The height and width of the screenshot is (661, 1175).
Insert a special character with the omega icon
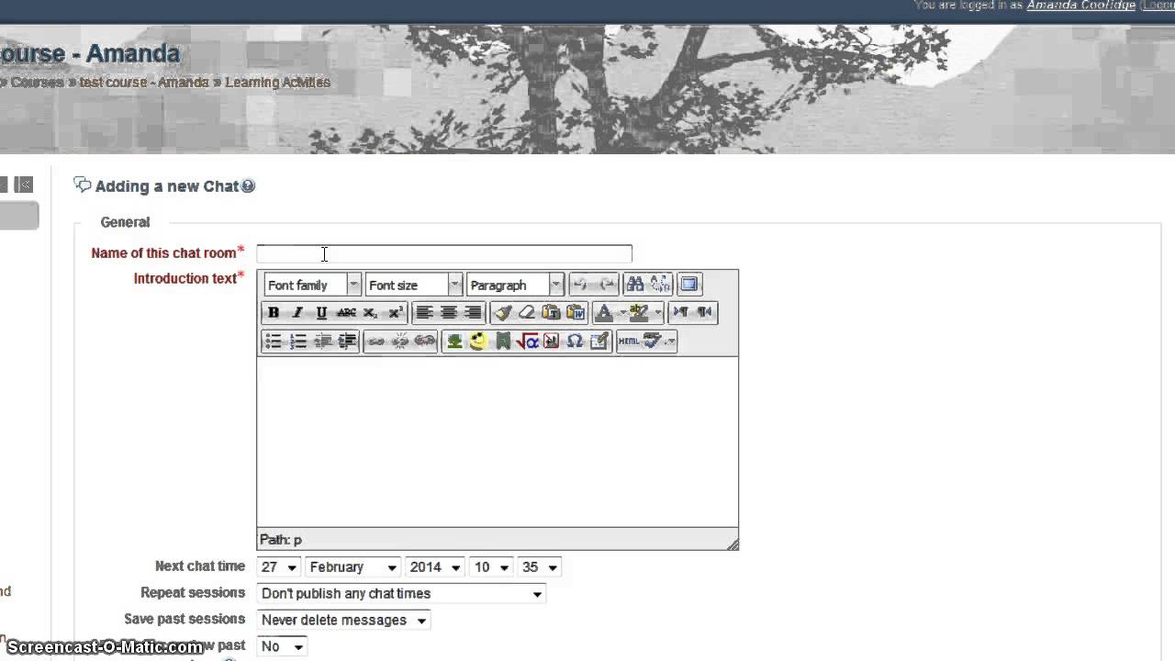575,342
